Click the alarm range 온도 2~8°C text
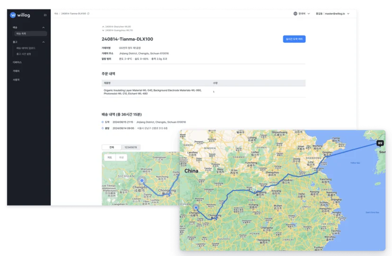392x256 pixels. pos(143,59)
